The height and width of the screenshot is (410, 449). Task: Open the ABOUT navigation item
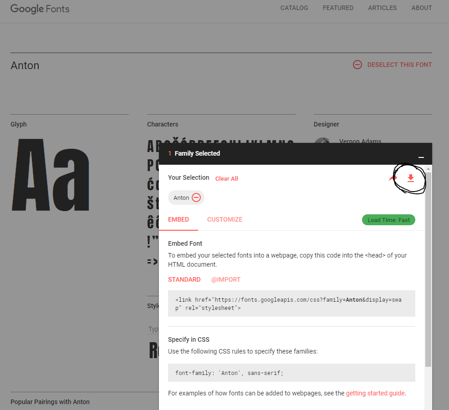pos(422,8)
